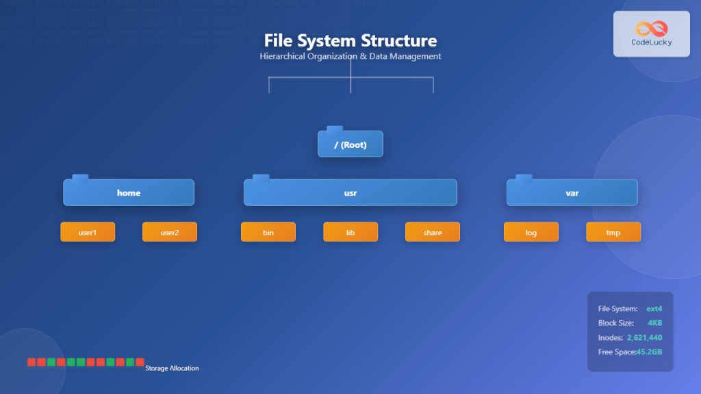Toggle the tmp directory under var

[613, 232]
